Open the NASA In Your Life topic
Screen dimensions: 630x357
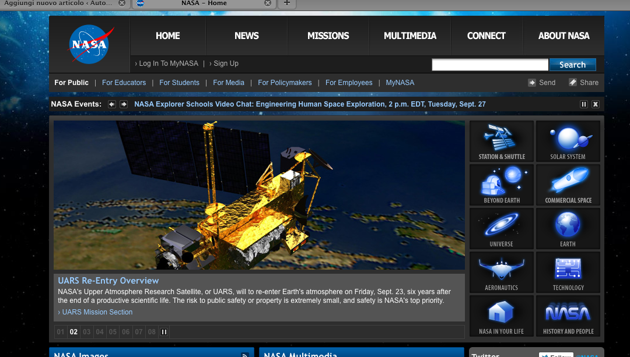coord(502,316)
